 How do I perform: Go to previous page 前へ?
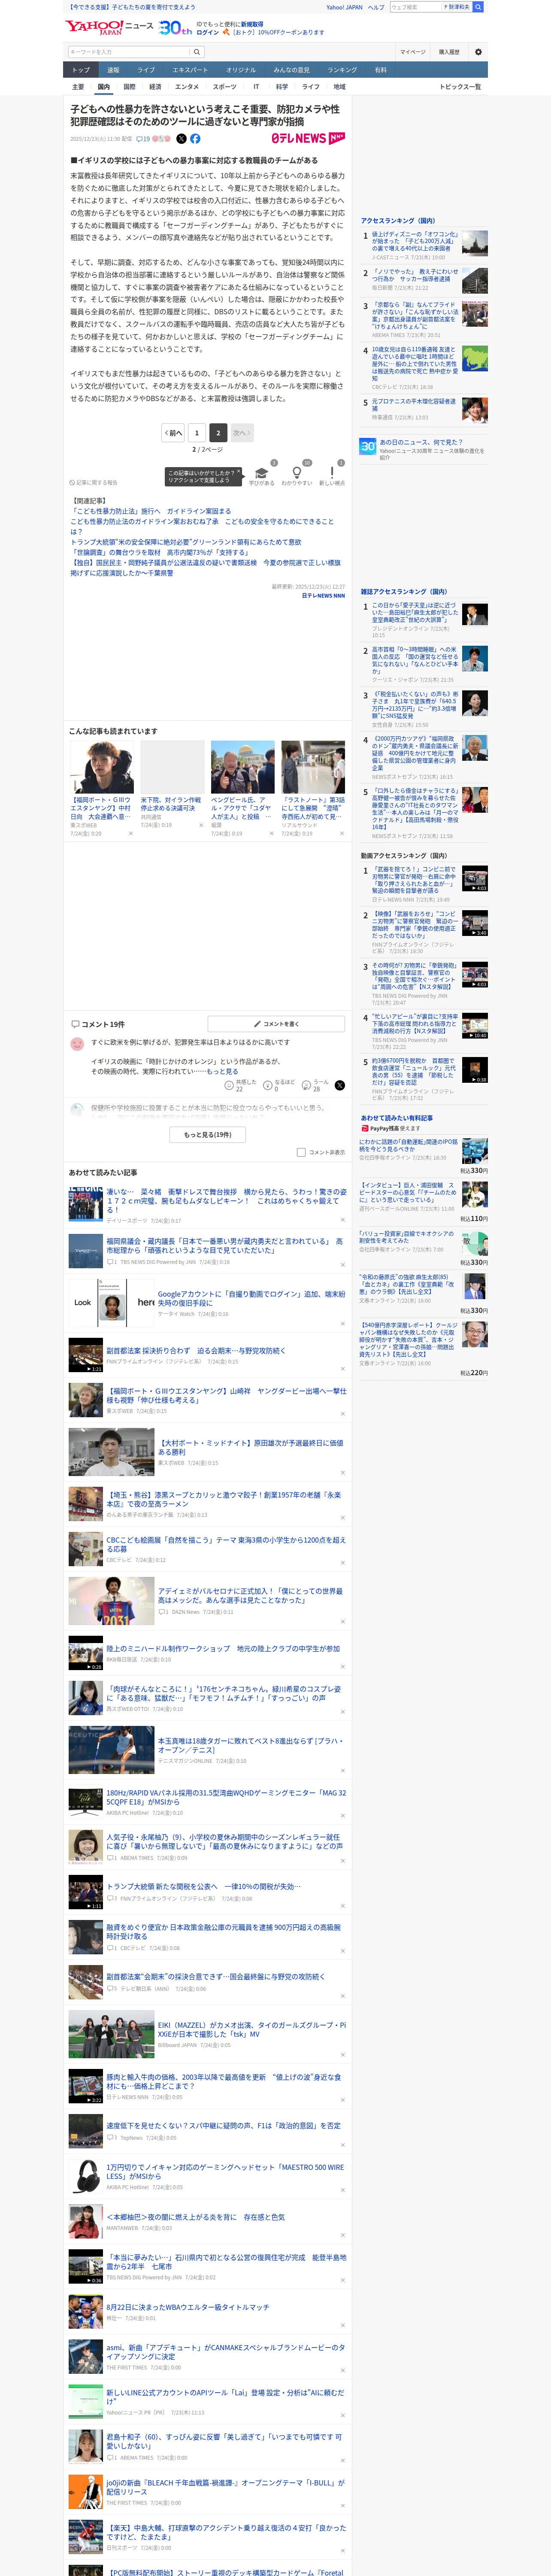coord(173,433)
